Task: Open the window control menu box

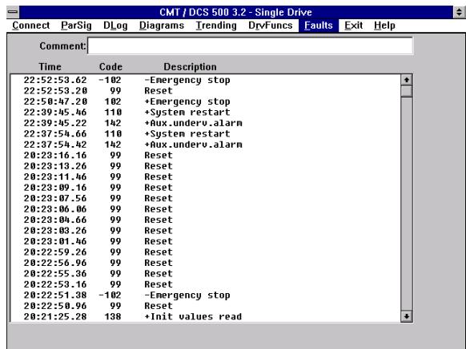Action: (x=13, y=12)
